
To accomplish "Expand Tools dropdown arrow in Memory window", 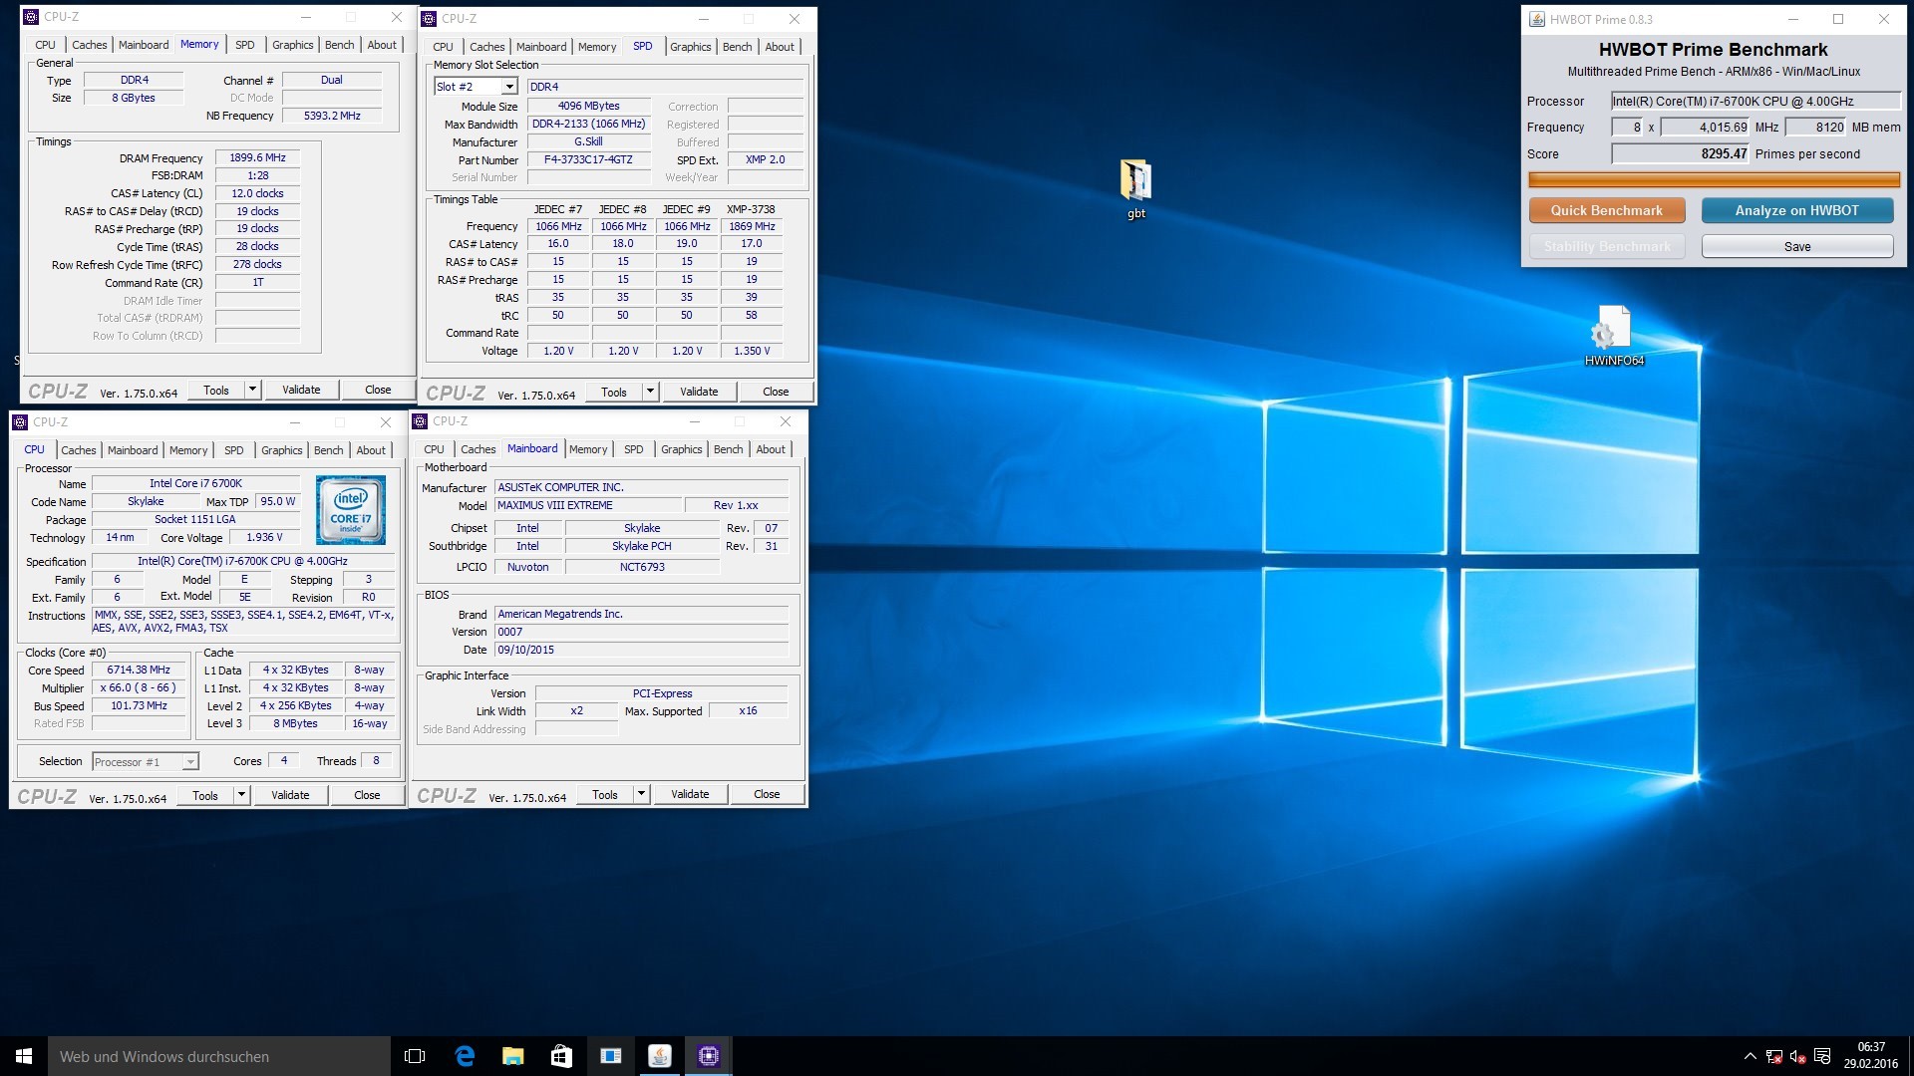I will click(x=252, y=390).
